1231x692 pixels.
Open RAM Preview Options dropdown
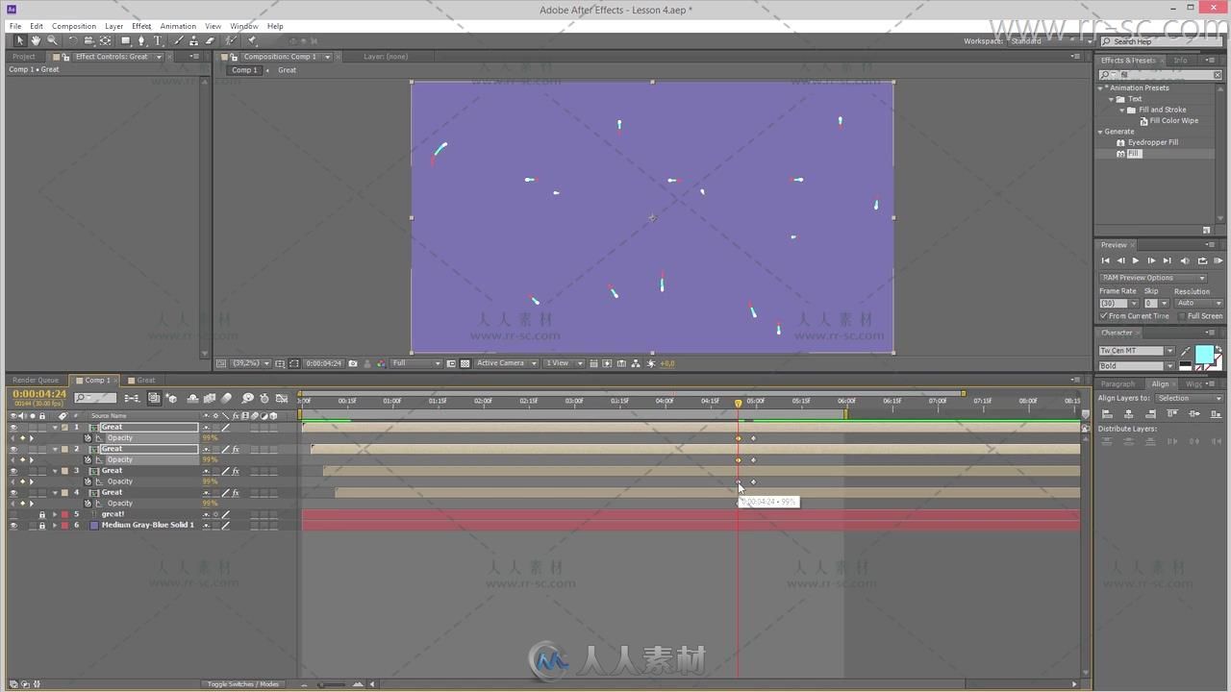1153,278
